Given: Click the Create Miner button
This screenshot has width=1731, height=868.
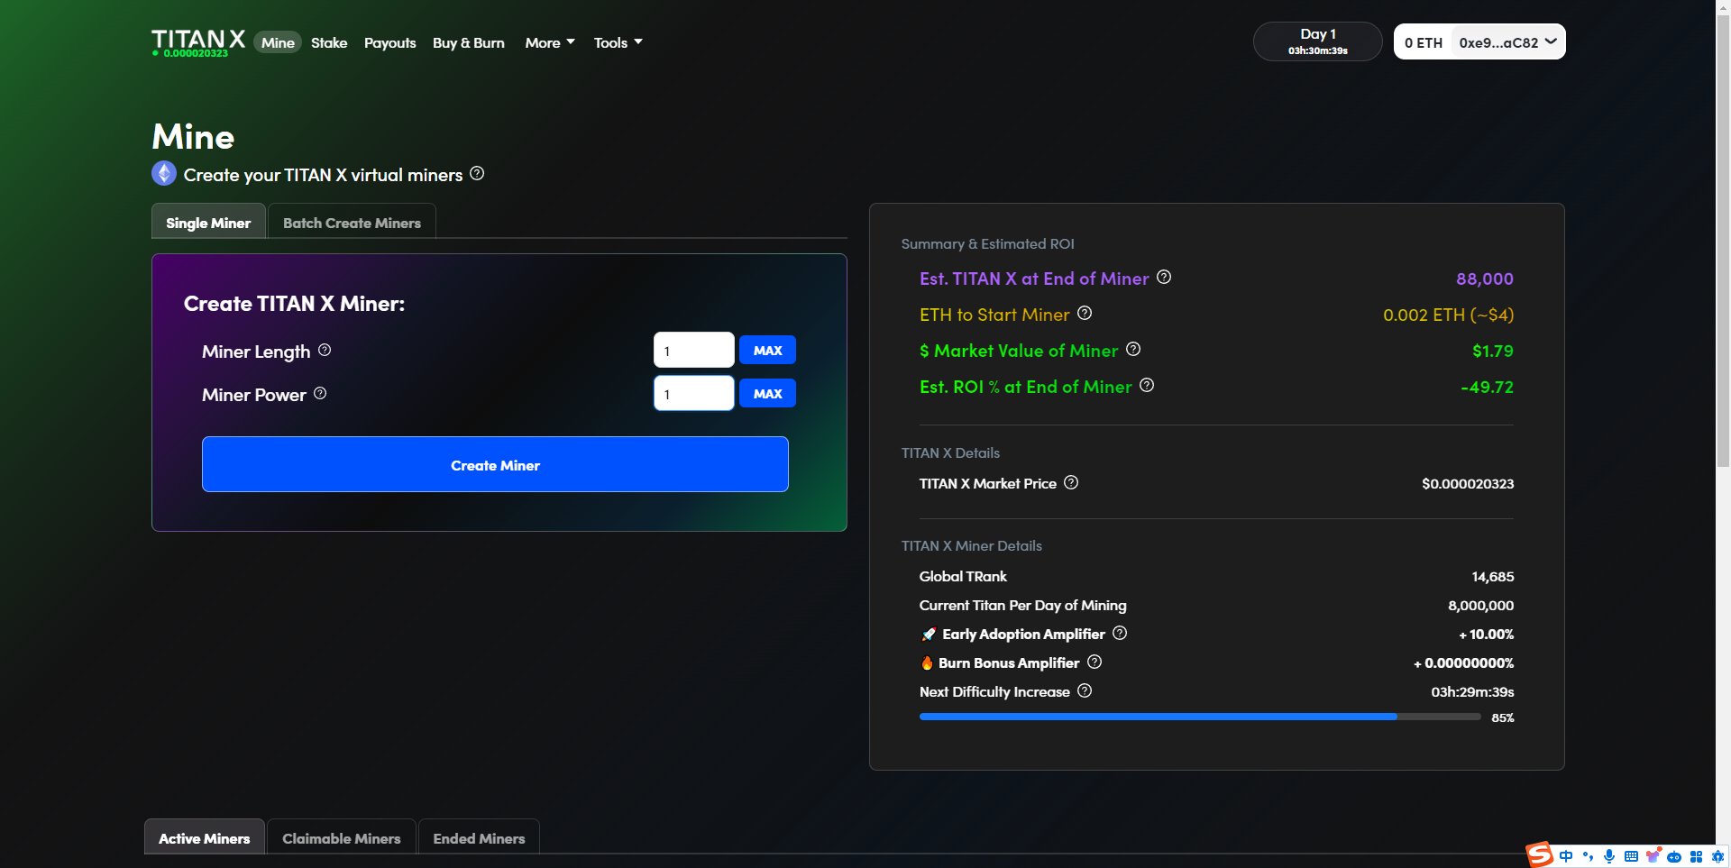Looking at the screenshot, I should click(x=495, y=464).
